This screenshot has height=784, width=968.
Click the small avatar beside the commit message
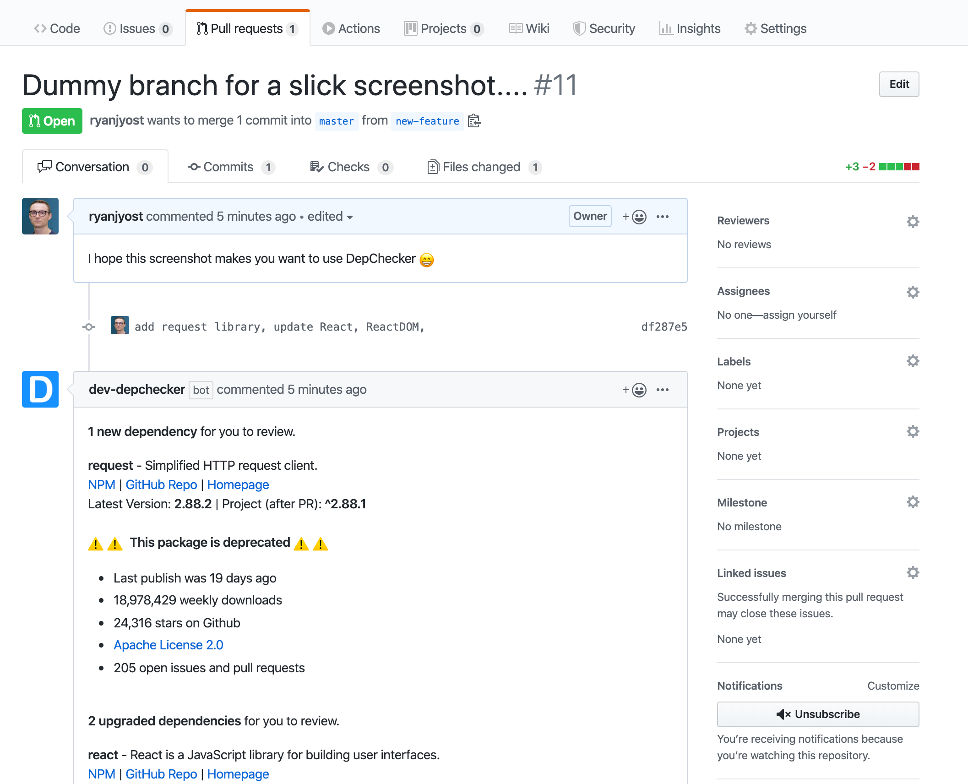(120, 325)
